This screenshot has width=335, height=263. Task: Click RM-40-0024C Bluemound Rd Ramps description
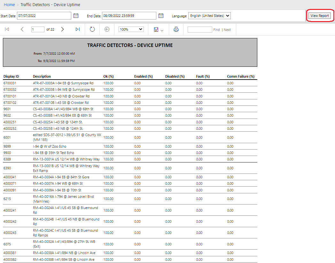click(x=66, y=233)
